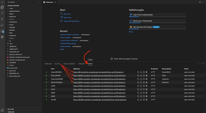Screen dimensions: 206x113
Task: Open the GitHub icon in activity bar
Action: pos(2,37)
